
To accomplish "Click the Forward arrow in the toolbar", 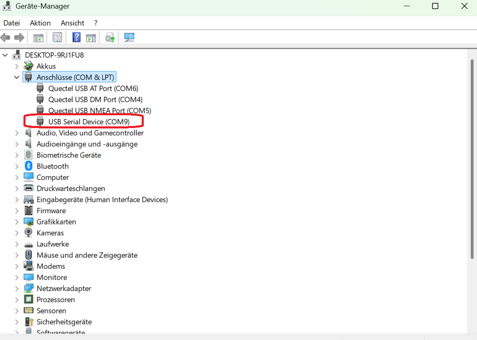I will (x=19, y=38).
